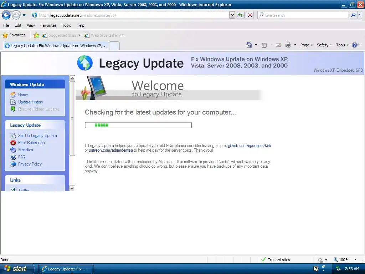This screenshot has width=365, height=274.
Task: Open Update History link
Action: [x=31, y=102]
